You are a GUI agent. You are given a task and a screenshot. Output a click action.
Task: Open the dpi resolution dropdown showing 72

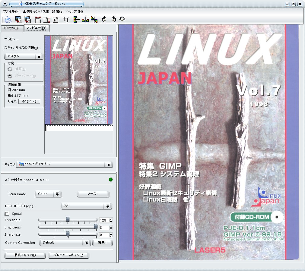(86, 206)
